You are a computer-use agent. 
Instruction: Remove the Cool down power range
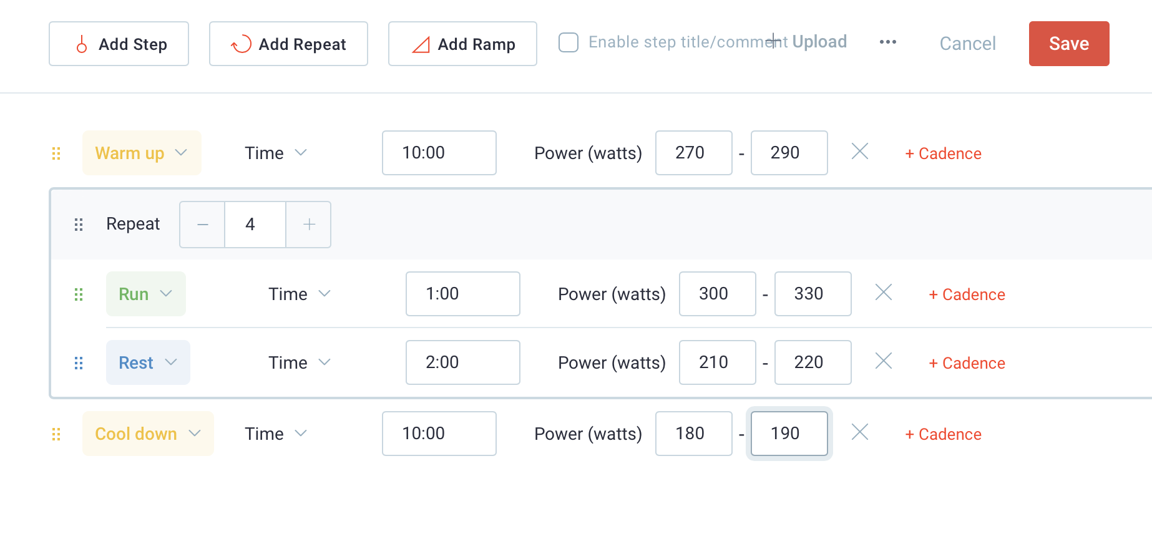click(x=860, y=432)
